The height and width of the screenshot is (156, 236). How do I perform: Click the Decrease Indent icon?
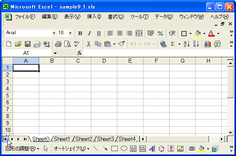172,33
